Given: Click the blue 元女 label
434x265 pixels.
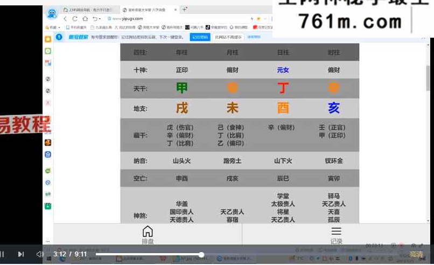Looking at the screenshot, I should [x=283, y=70].
